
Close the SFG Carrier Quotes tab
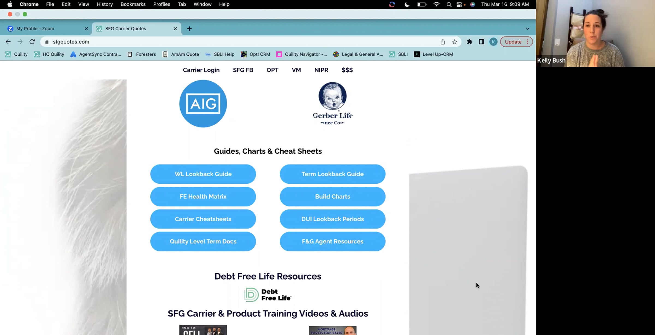click(175, 29)
